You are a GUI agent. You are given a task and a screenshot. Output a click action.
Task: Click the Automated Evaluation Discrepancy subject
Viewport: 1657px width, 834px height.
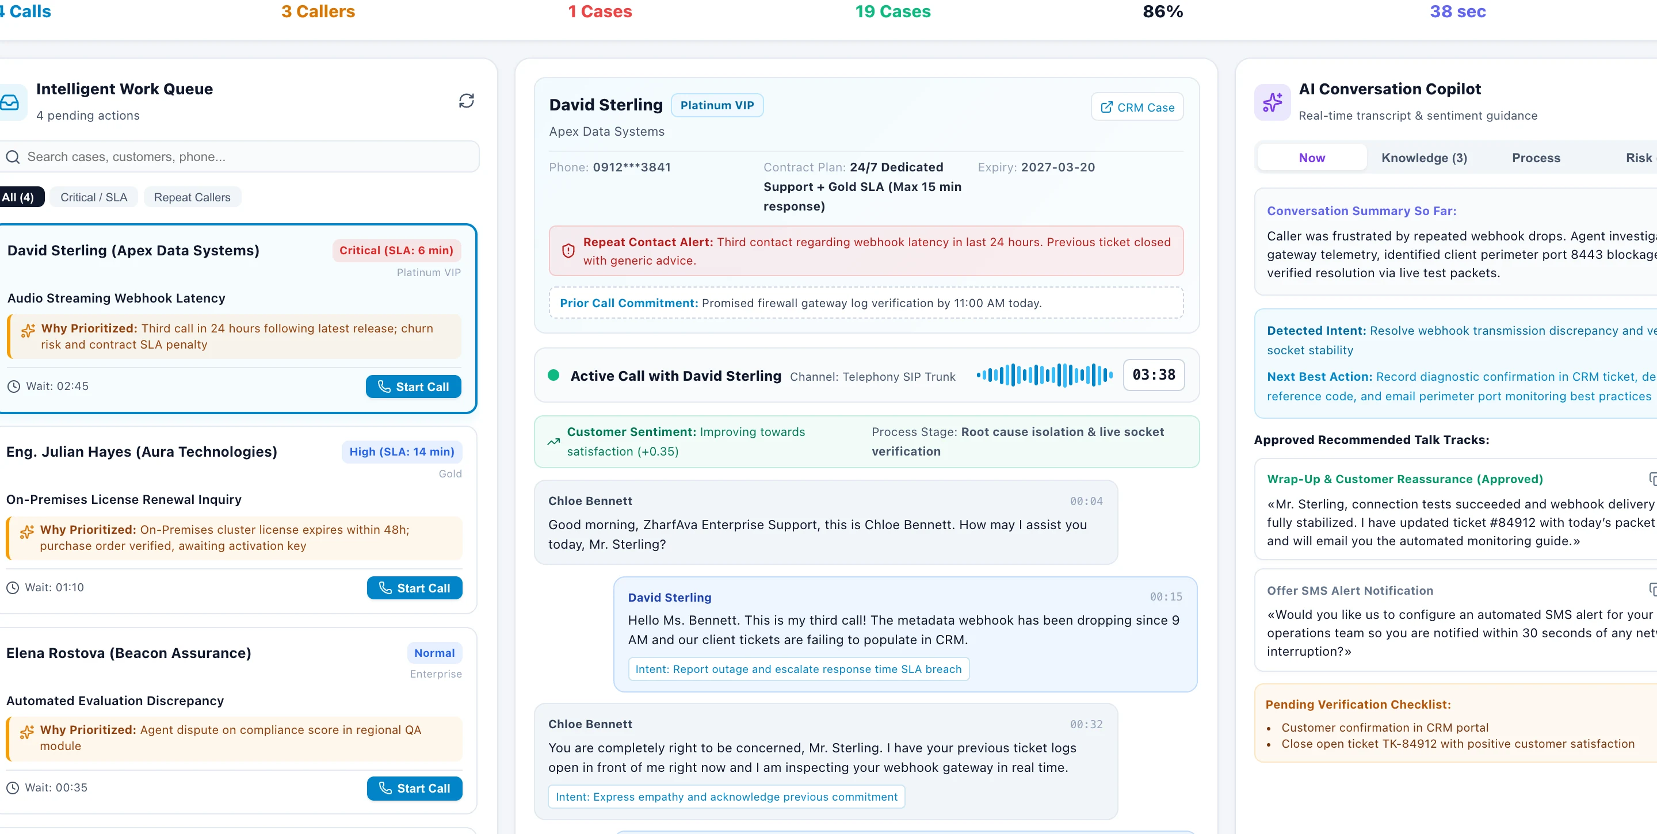coord(114,701)
